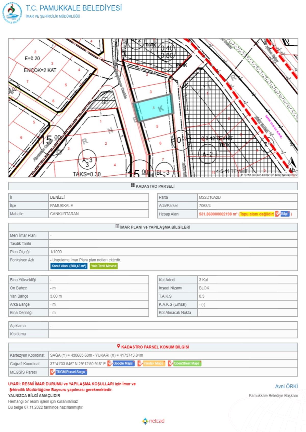
Task: Click the TAKS=0.30 label on the map
Action: [x=87, y=174]
